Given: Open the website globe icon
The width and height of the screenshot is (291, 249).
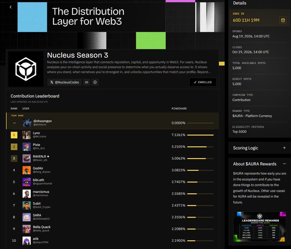Looking at the screenshot, I should tap(95, 82).
